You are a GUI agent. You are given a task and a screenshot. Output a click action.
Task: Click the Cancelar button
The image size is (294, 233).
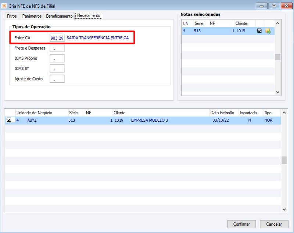274,224
